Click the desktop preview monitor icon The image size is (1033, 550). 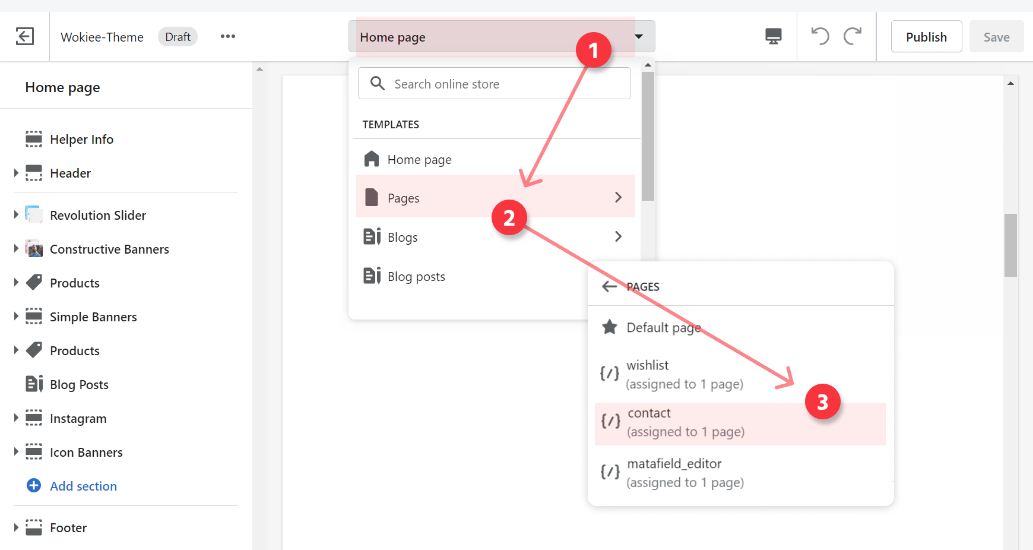[x=773, y=37]
